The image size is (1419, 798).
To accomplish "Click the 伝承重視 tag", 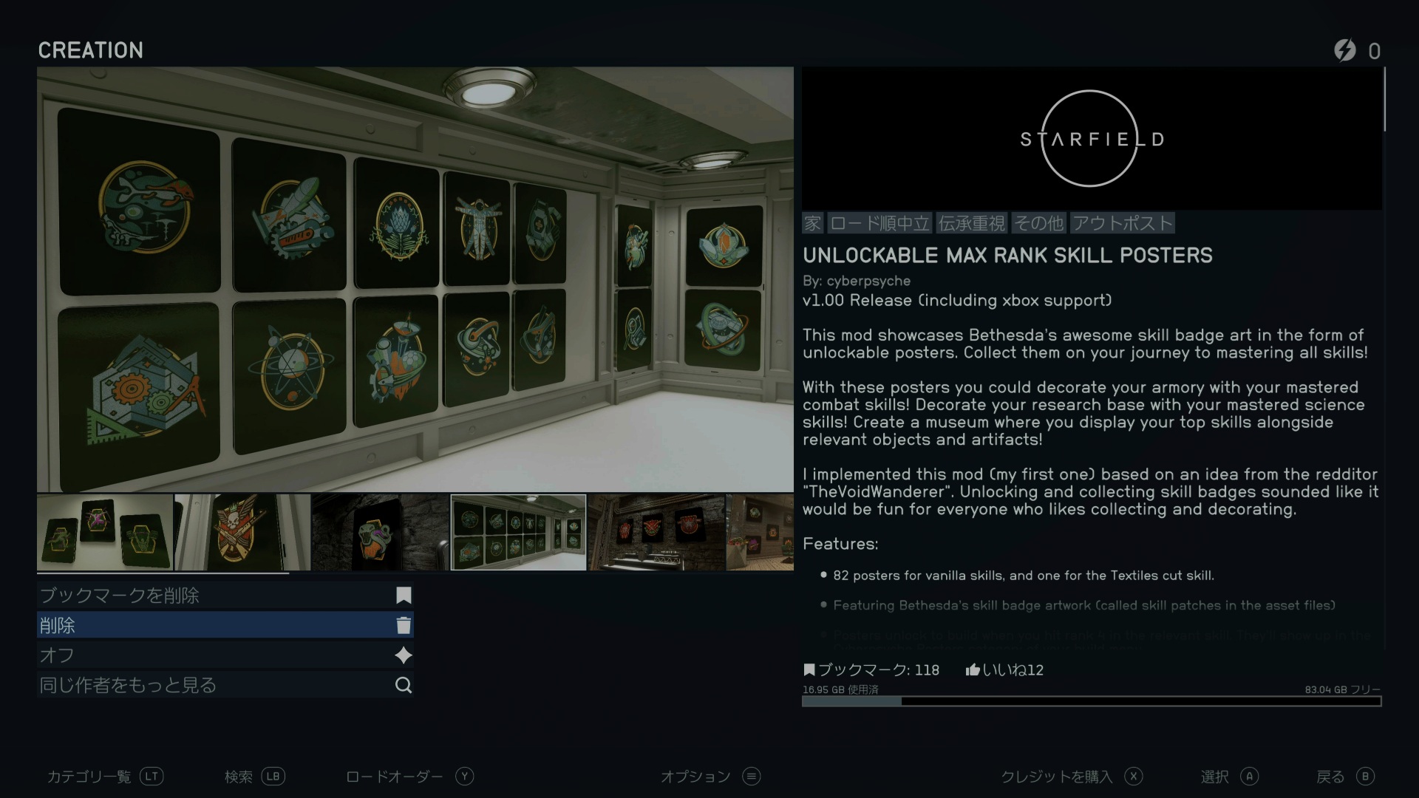I will point(971,223).
